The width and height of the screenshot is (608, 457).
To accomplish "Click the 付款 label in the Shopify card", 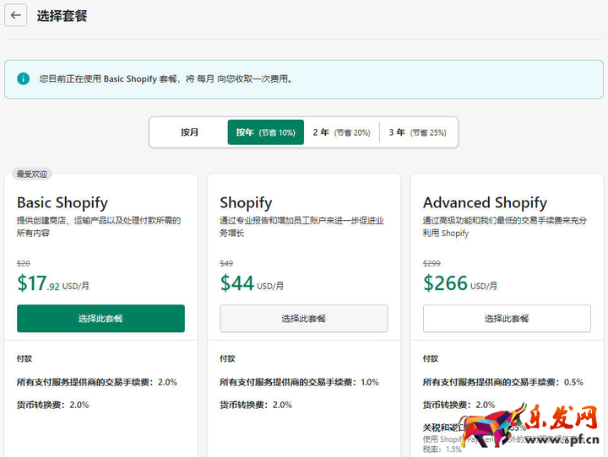I will (x=227, y=358).
